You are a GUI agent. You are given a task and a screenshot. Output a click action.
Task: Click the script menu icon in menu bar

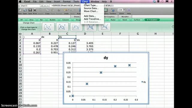[x=111, y=1]
